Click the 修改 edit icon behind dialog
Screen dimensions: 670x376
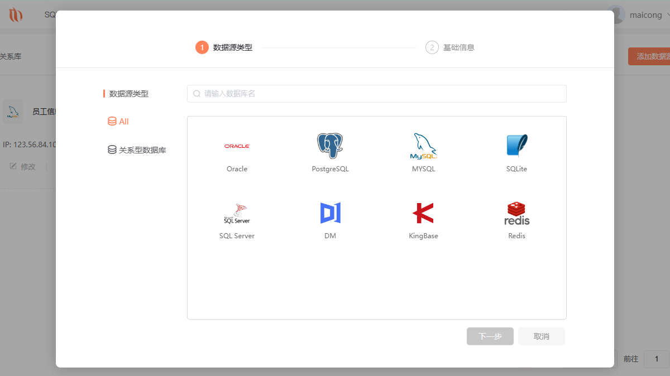13,166
